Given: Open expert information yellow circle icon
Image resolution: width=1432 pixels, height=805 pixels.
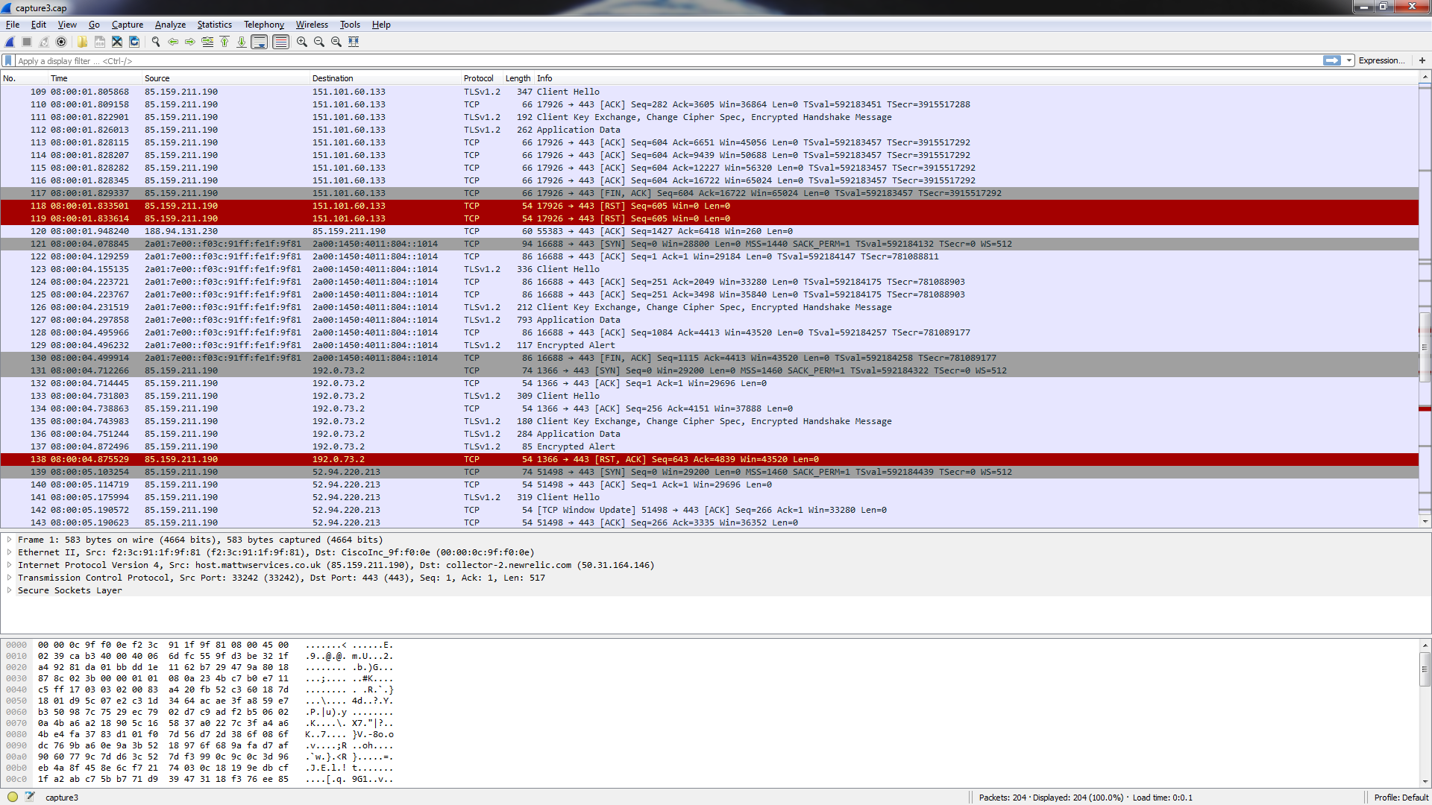Looking at the screenshot, I should pos(13,797).
